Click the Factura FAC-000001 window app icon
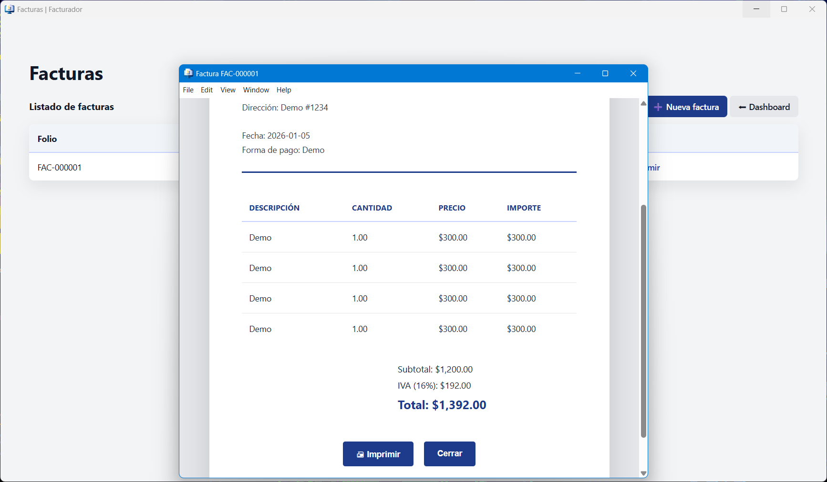 188,73
